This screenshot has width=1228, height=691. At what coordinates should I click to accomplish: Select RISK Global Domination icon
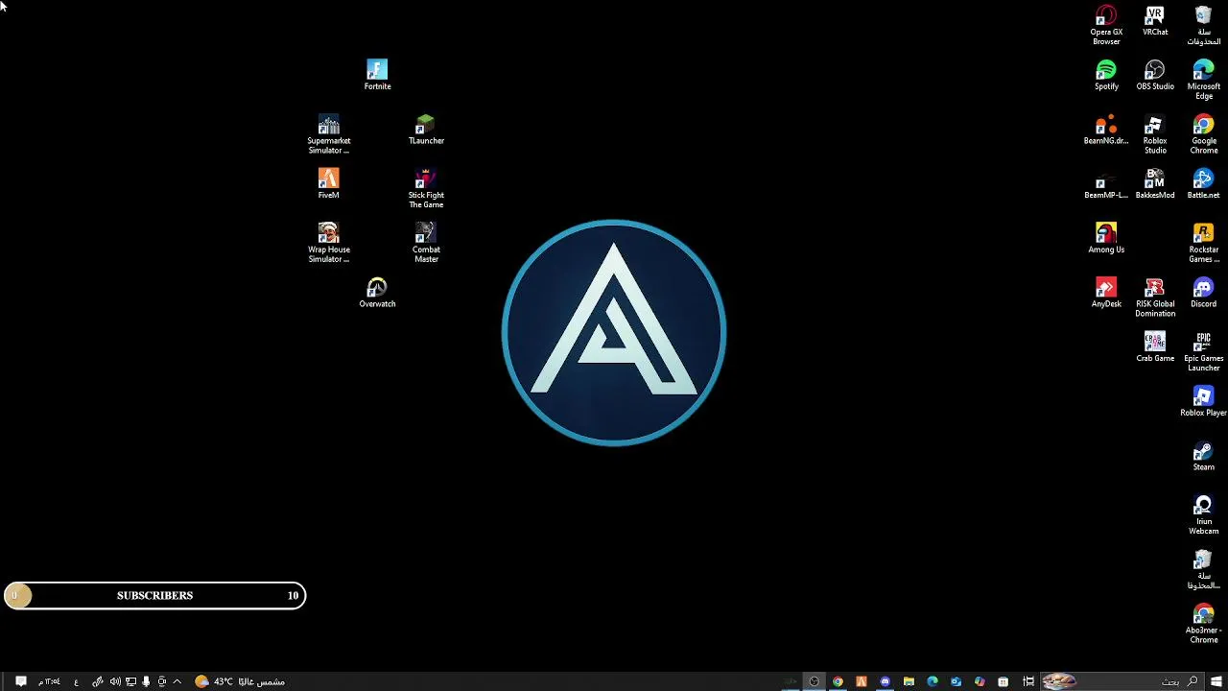(x=1155, y=298)
